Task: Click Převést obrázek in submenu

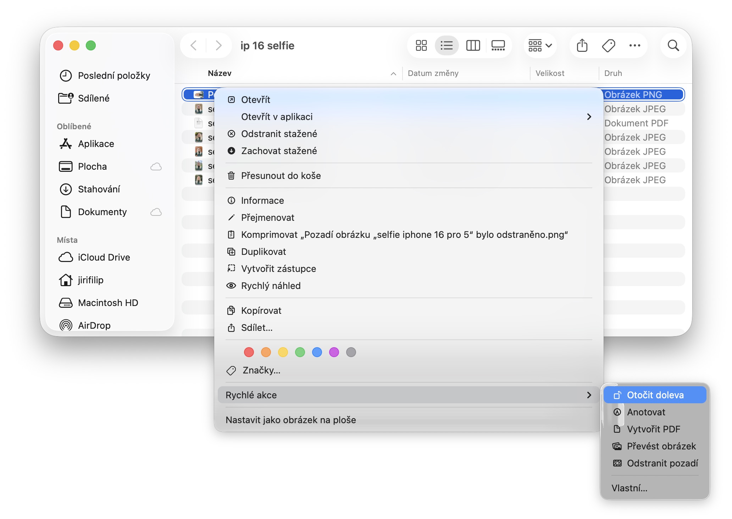Action: coord(661,446)
